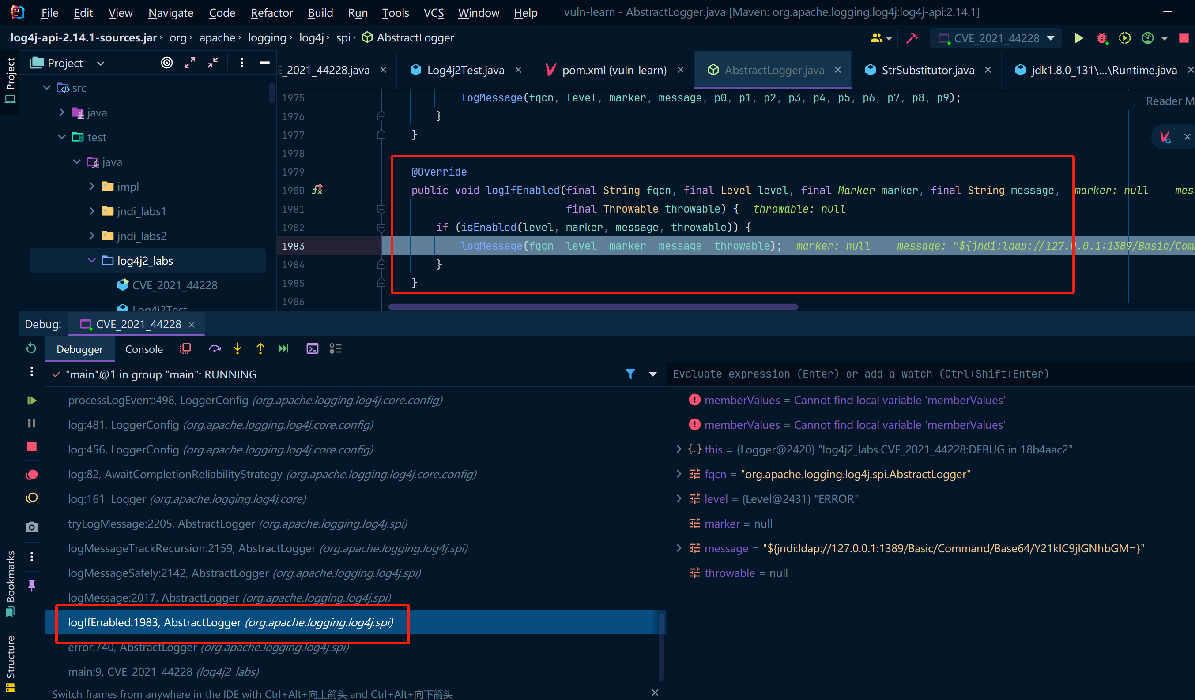Hide the Project panel with minus icon
1195x700 pixels.
tap(264, 63)
